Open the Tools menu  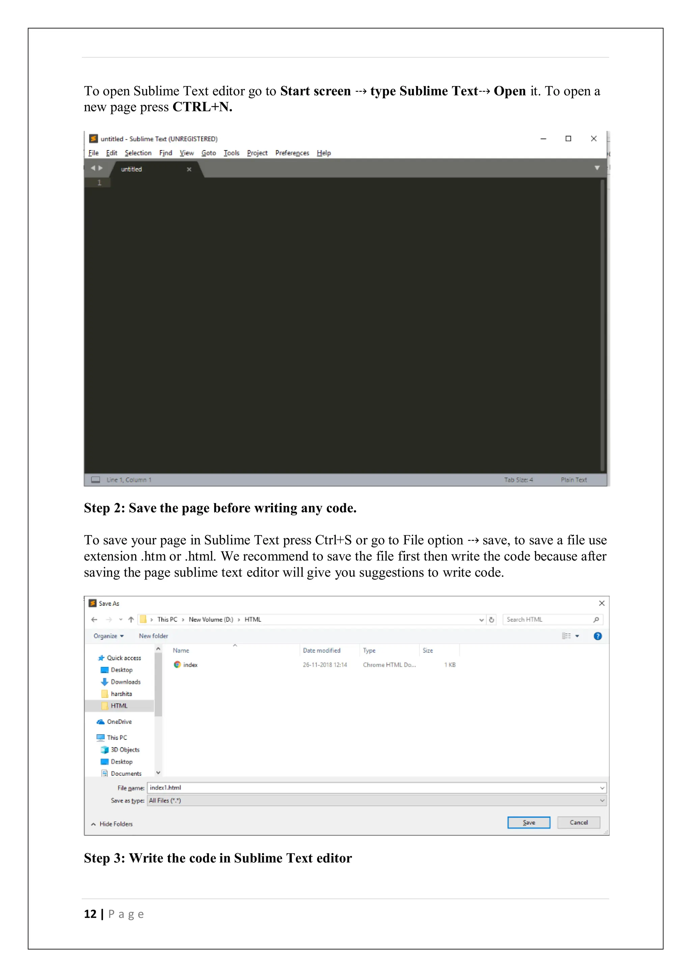coord(231,153)
